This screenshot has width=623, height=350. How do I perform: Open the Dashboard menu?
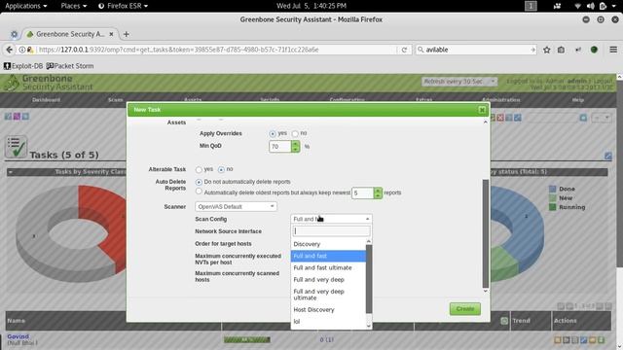pyautogui.click(x=46, y=100)
